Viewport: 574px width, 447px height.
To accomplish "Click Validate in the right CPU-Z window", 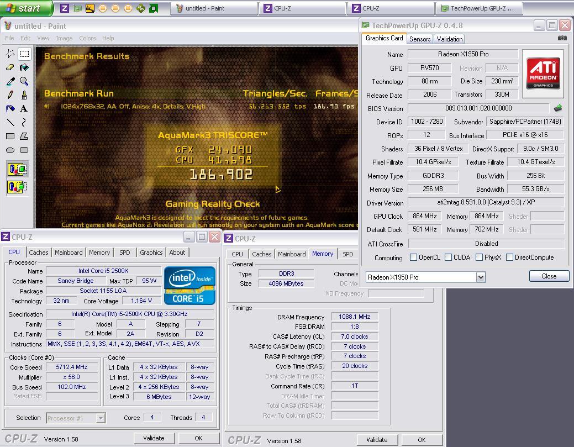I will pyautogui.click(x=377, y=440).
